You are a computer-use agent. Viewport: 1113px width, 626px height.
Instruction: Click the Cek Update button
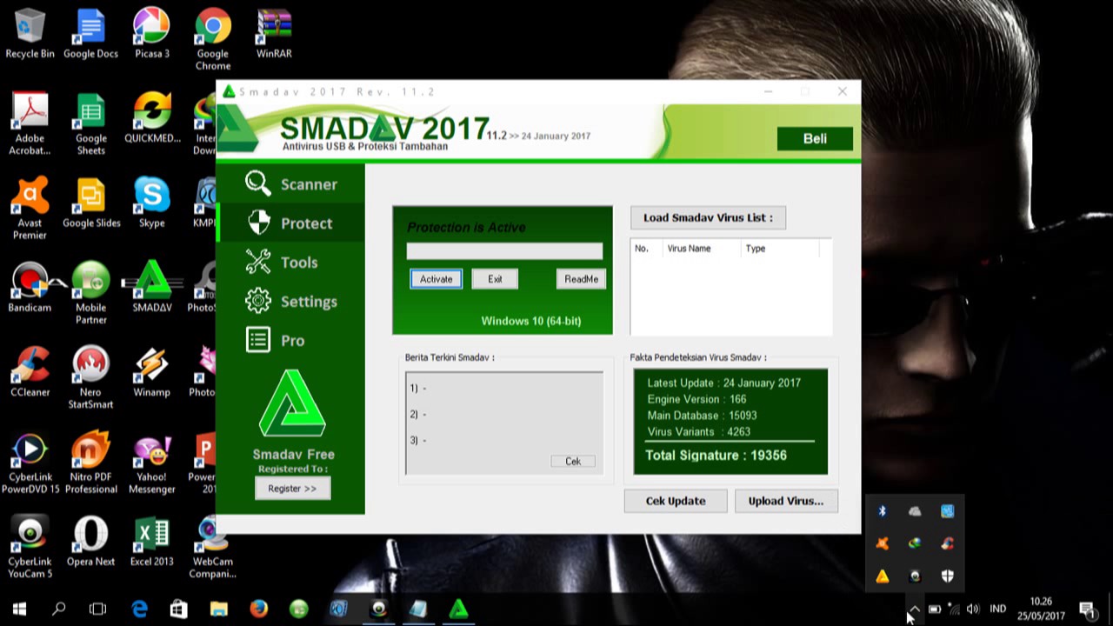676,501
